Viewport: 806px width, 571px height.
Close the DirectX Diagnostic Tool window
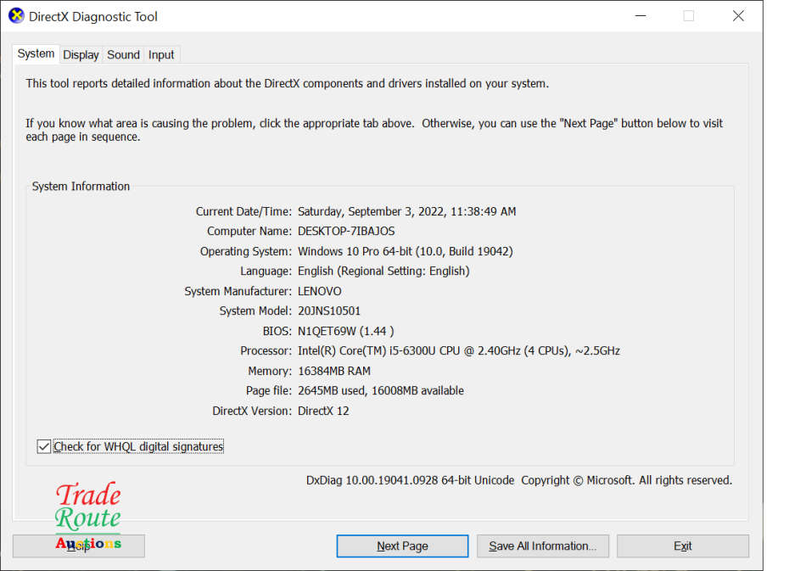point(738,16)
